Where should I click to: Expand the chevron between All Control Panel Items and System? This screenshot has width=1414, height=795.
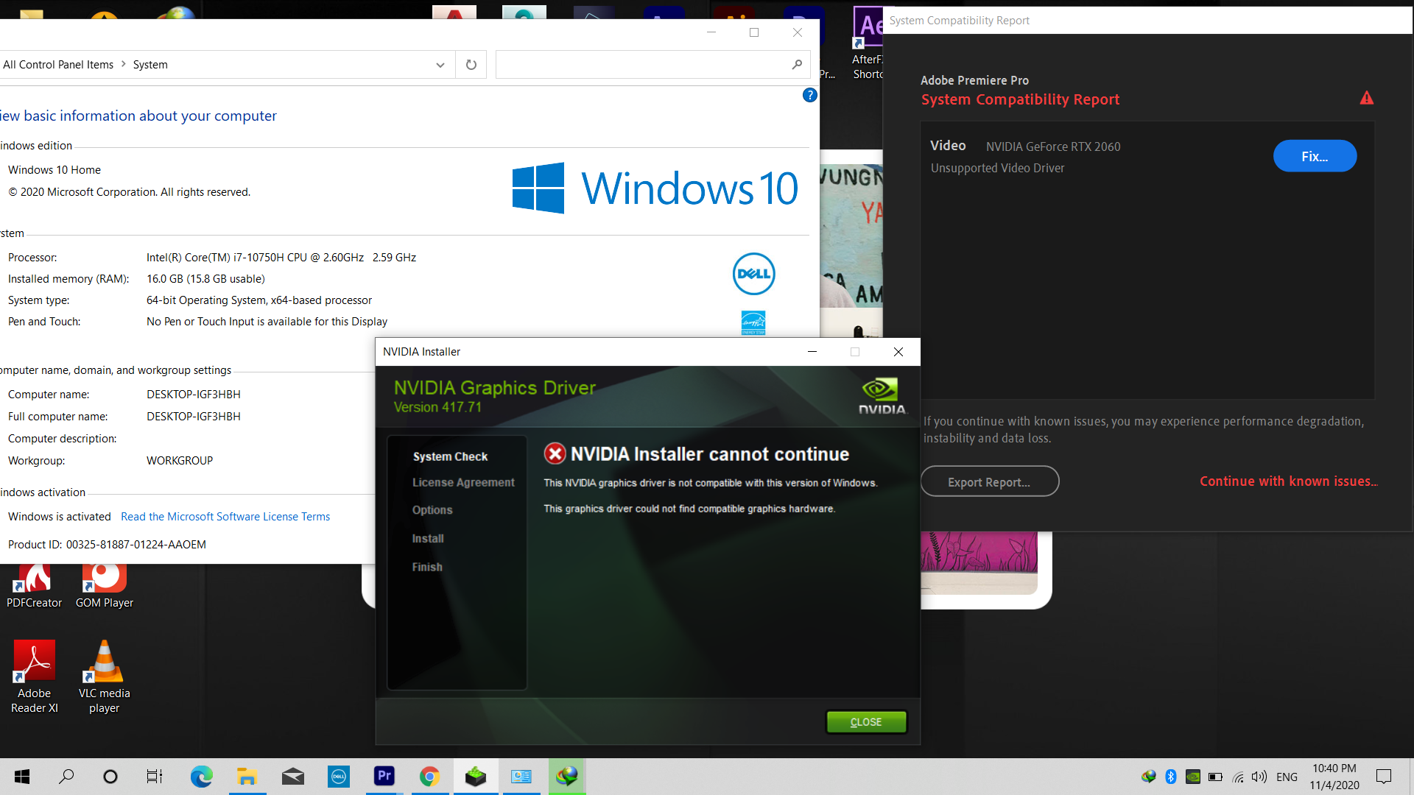click(123, 65)
